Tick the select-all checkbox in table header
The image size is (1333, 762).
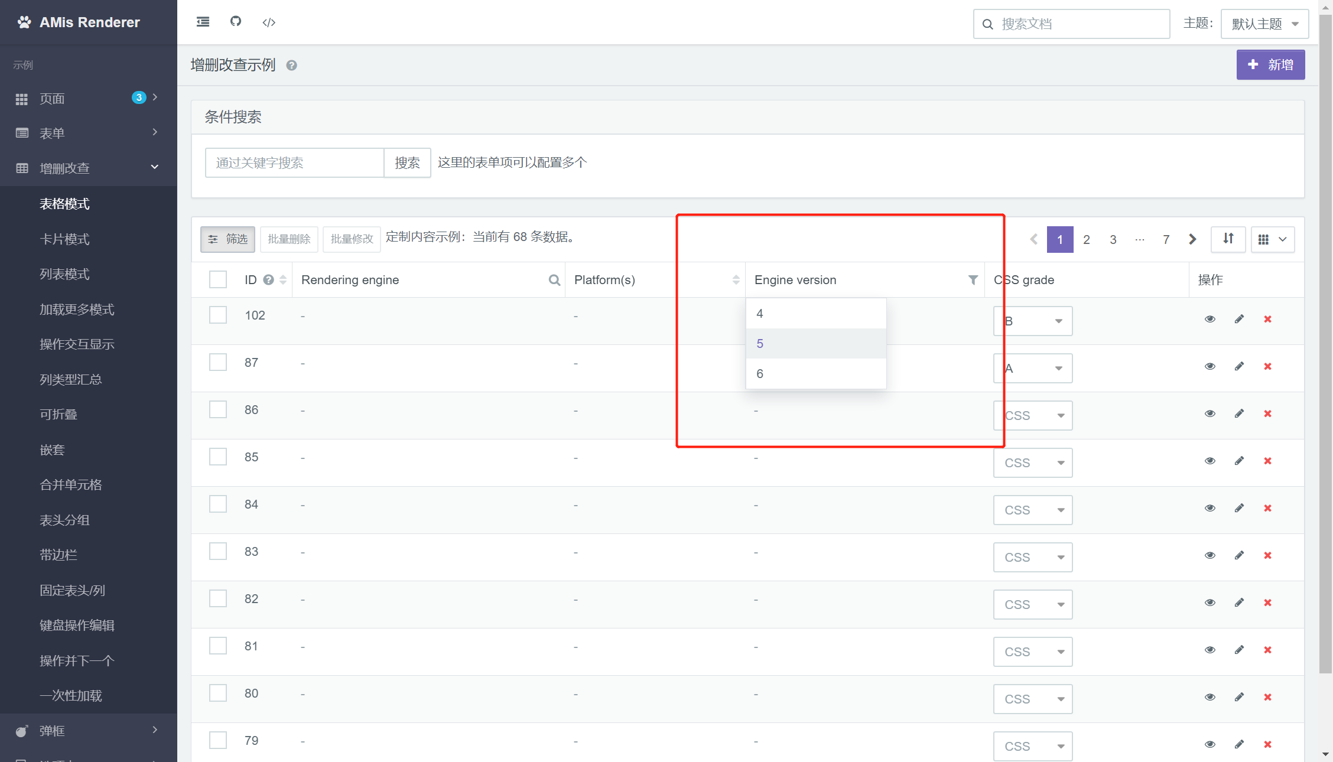coord(218,279)
